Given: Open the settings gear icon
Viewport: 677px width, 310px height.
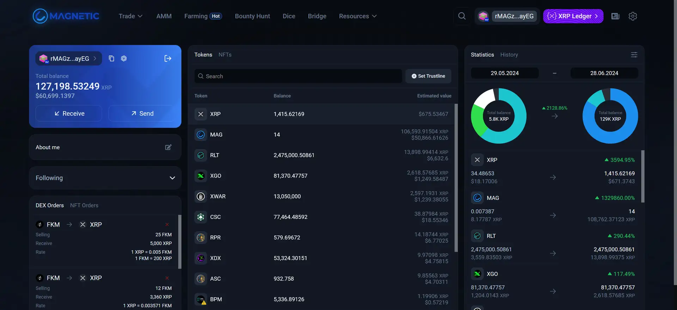Looking at the screenshot, I should 633,16.
